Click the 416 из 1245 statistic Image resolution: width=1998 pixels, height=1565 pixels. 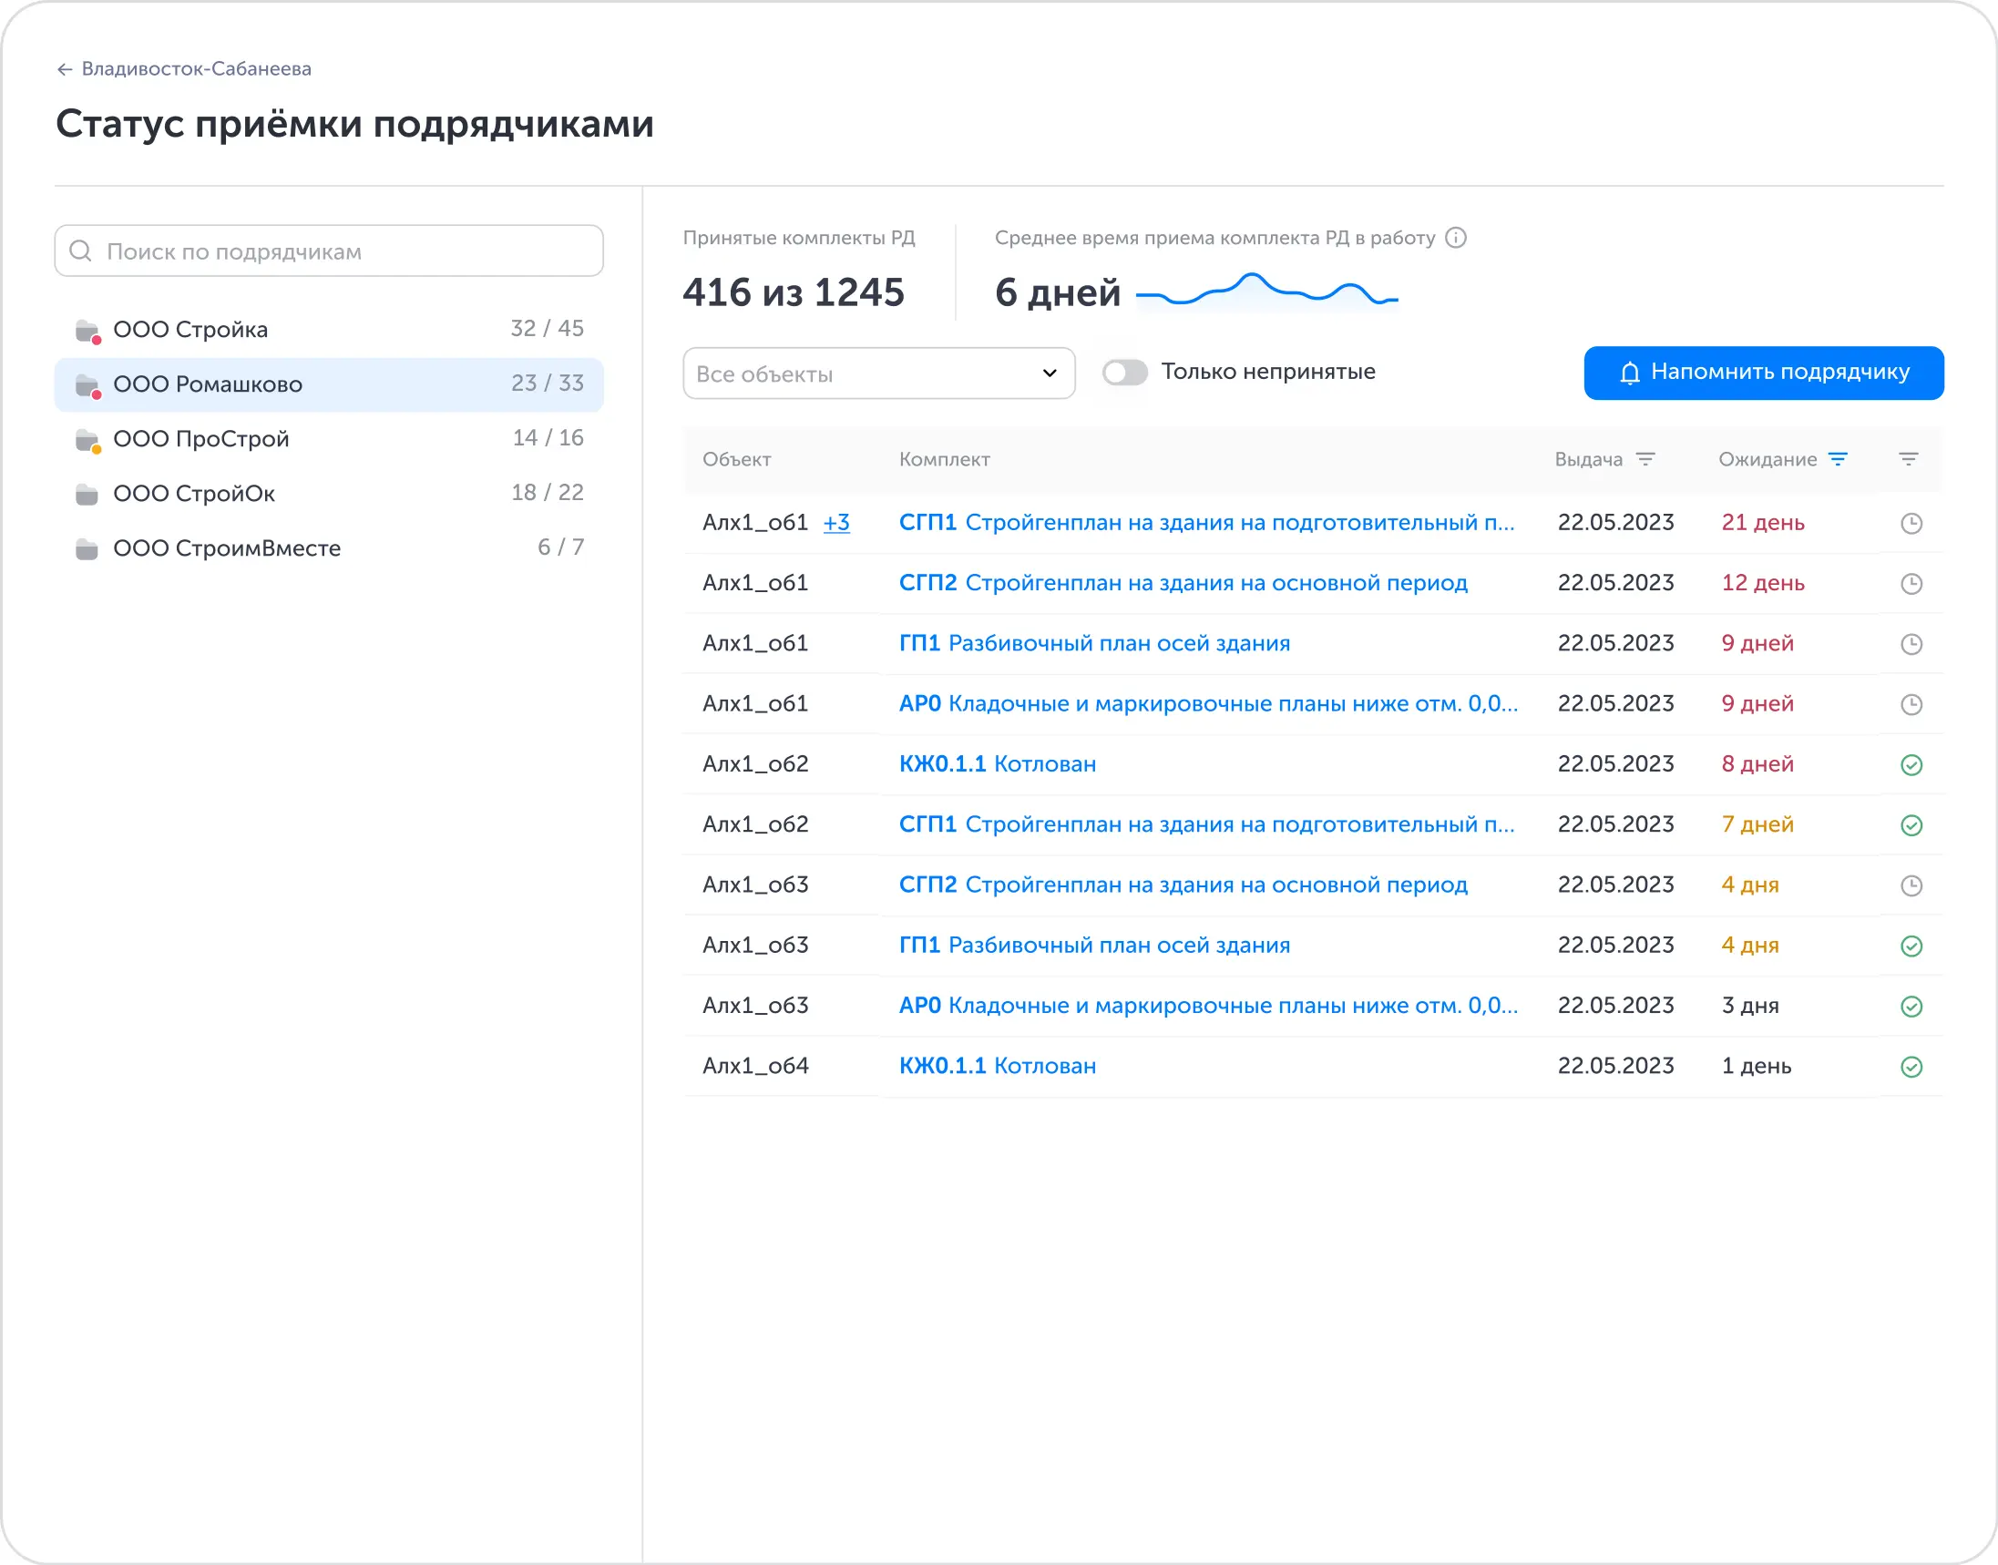click(x=794, y=292)
